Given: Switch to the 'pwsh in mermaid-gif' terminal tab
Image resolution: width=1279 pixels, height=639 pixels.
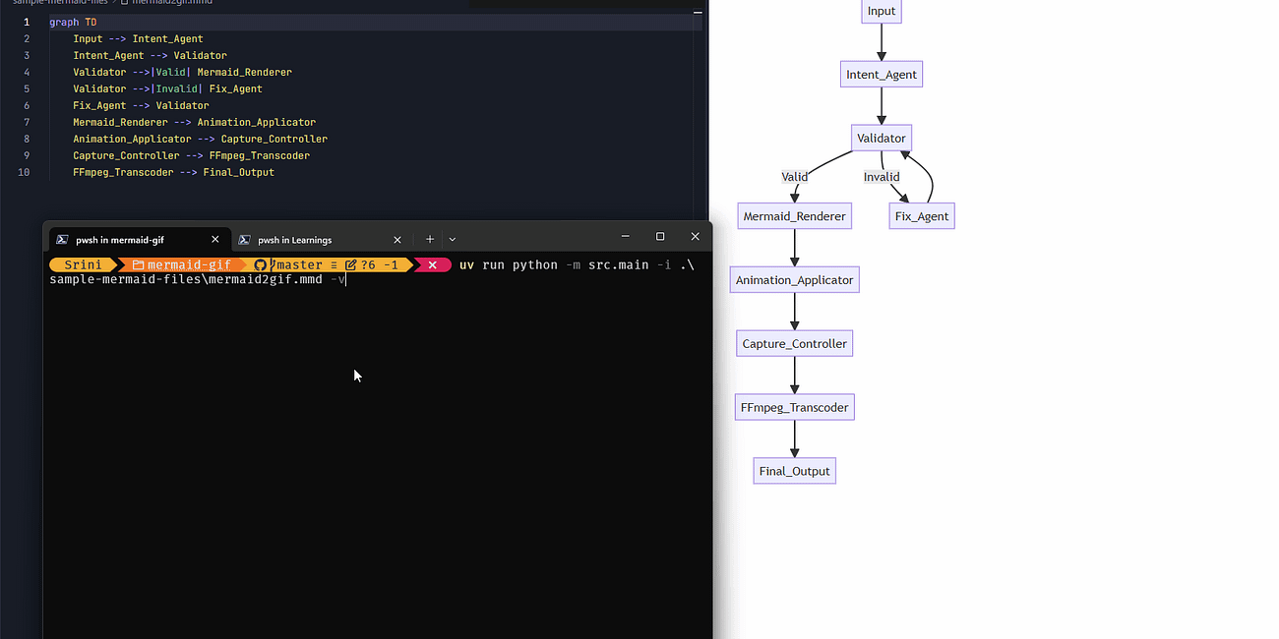Looking at the screenshot, I should (138, 239).
